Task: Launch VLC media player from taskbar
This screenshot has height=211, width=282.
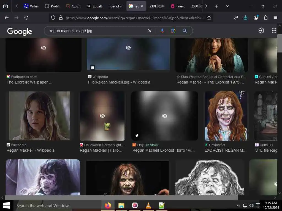Action: point(148,206)
